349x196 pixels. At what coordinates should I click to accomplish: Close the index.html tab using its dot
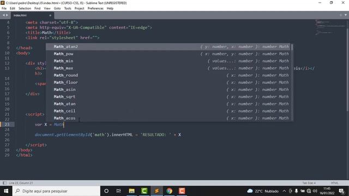tap(50, 15)
